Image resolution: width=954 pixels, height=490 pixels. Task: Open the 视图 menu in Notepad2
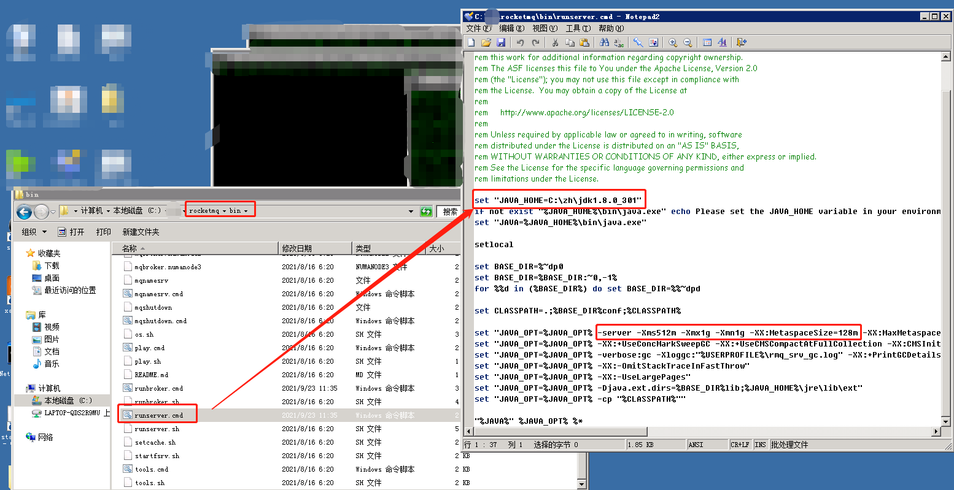(x=545, y=28)
